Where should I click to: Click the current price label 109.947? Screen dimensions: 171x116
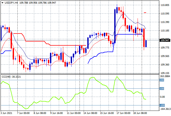(165, 40)
